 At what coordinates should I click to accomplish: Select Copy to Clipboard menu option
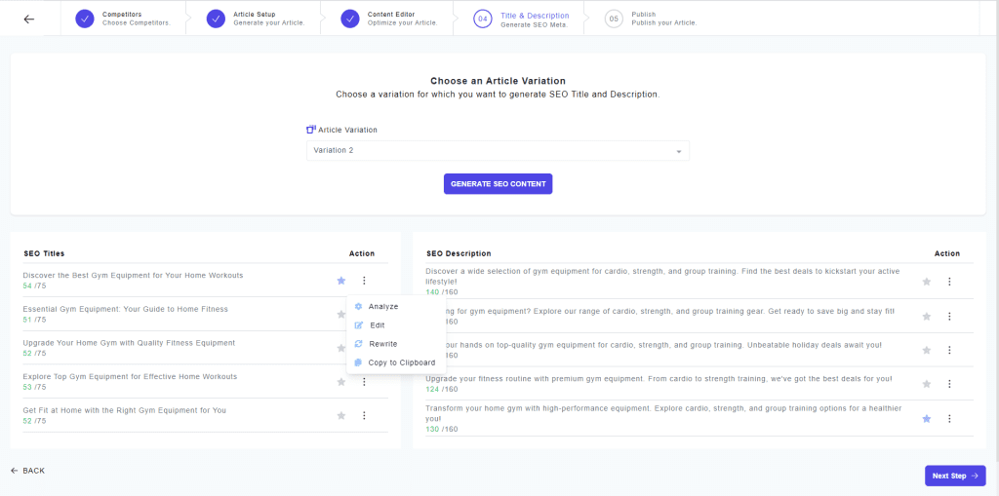point(401,362)
